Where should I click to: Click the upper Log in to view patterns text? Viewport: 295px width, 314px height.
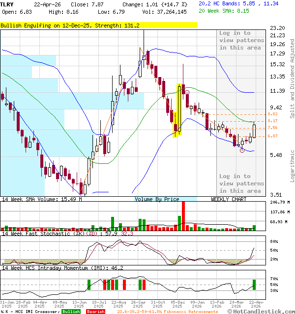pos(241,40)
